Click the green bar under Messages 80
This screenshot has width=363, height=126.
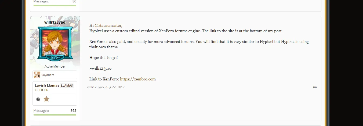point(55,5)
